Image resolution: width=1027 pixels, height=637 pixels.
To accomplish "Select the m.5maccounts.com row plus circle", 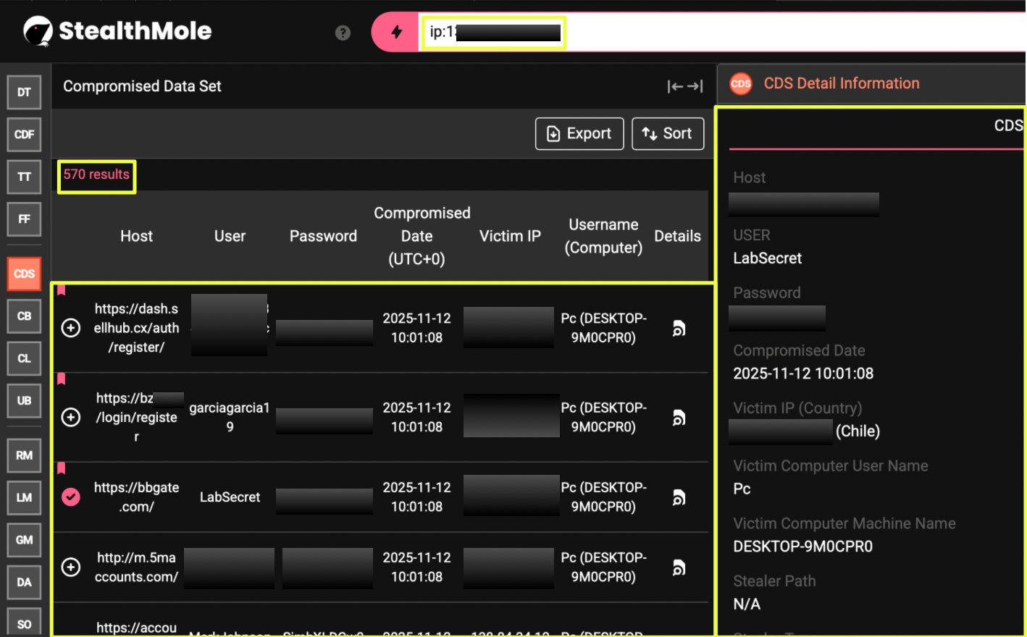I will pos(71,568).
